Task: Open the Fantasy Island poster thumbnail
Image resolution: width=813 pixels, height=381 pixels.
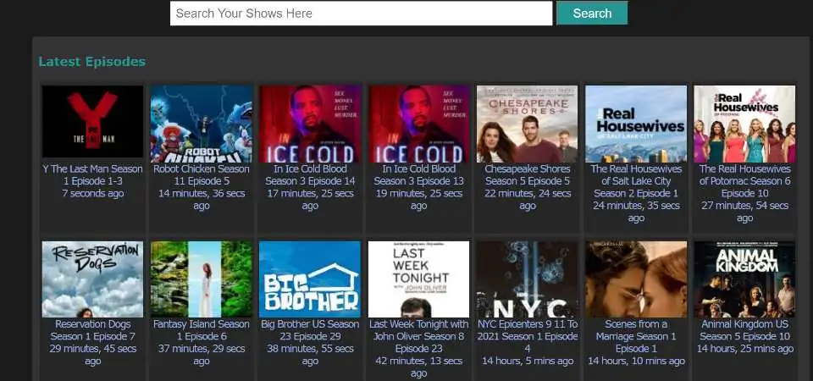Action: (202, 279)
